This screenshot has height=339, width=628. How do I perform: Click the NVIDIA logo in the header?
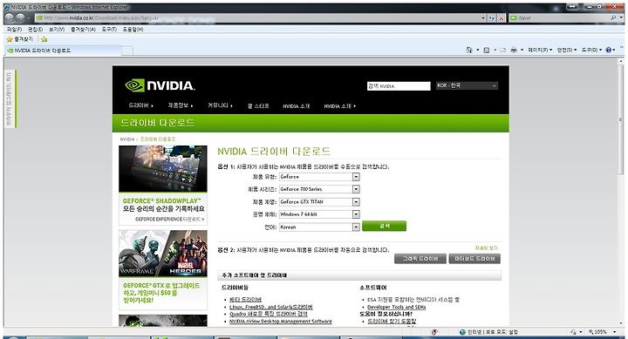pyautogui.click(x=160, y=85)
